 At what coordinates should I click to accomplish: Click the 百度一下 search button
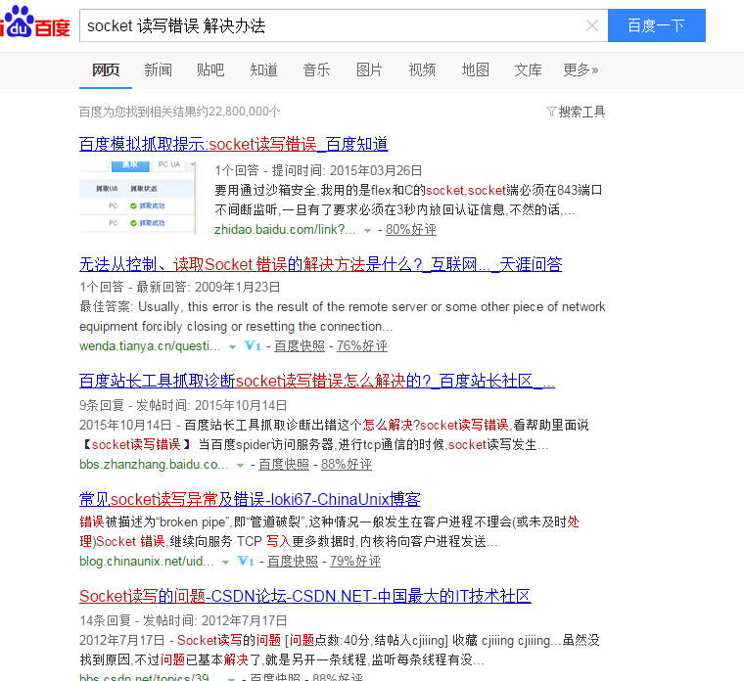pyautogui.click(x=656, y=25)
